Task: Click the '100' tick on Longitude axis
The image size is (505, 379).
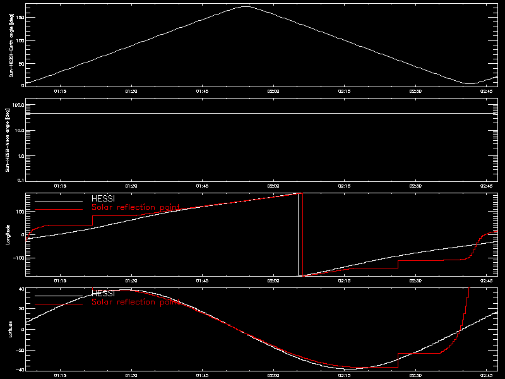Action: [x=20, y=212]
